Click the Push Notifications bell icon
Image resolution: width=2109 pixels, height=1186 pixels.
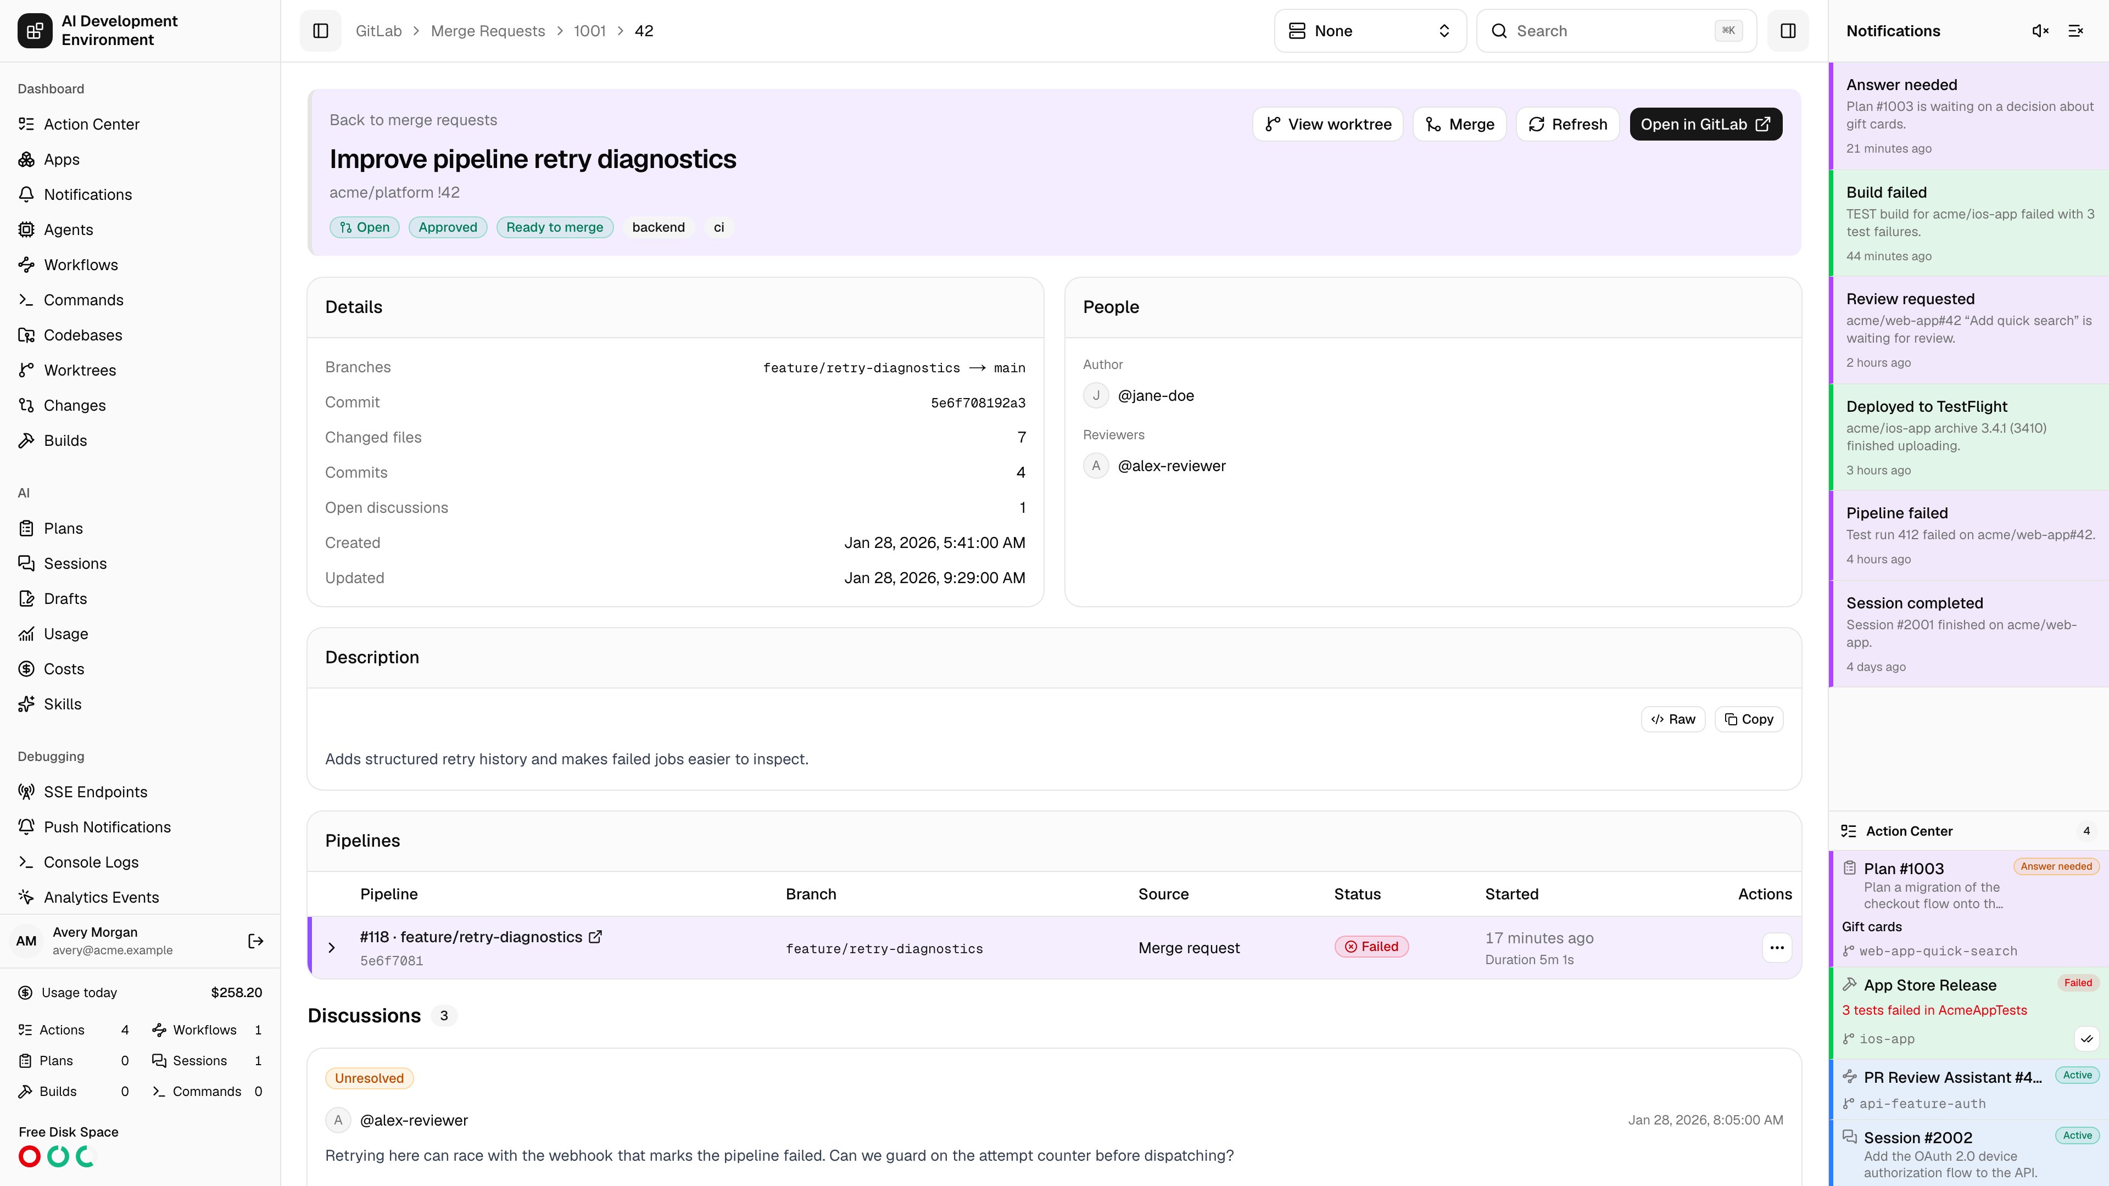26,827
